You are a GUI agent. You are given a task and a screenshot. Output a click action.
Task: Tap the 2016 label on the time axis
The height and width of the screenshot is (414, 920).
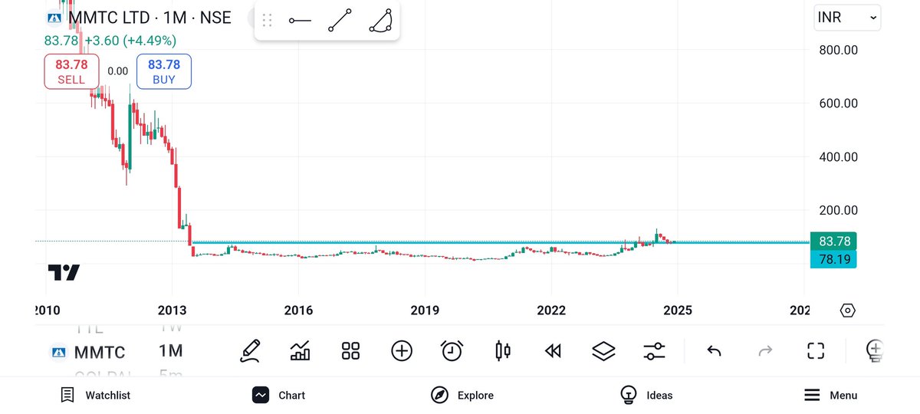point(298,310)
